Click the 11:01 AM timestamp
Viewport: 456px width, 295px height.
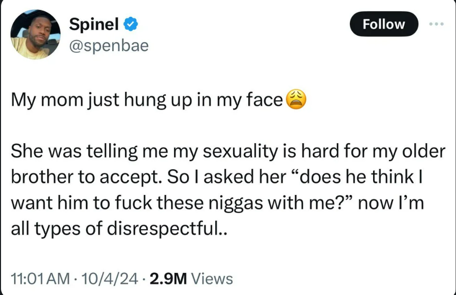(x=39, y=278)
